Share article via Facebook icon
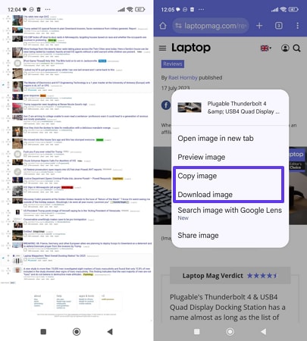Image resolution: width=307 pixels, height=341 pixels. coord(166,105)
